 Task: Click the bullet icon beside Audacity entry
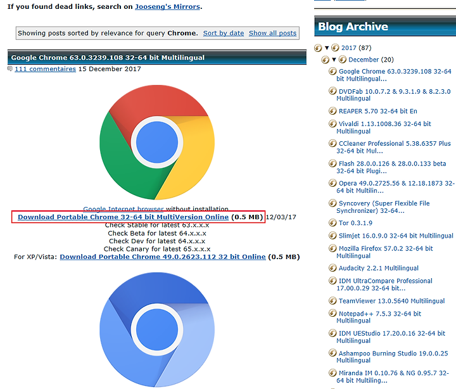click(x=332, y=268)
